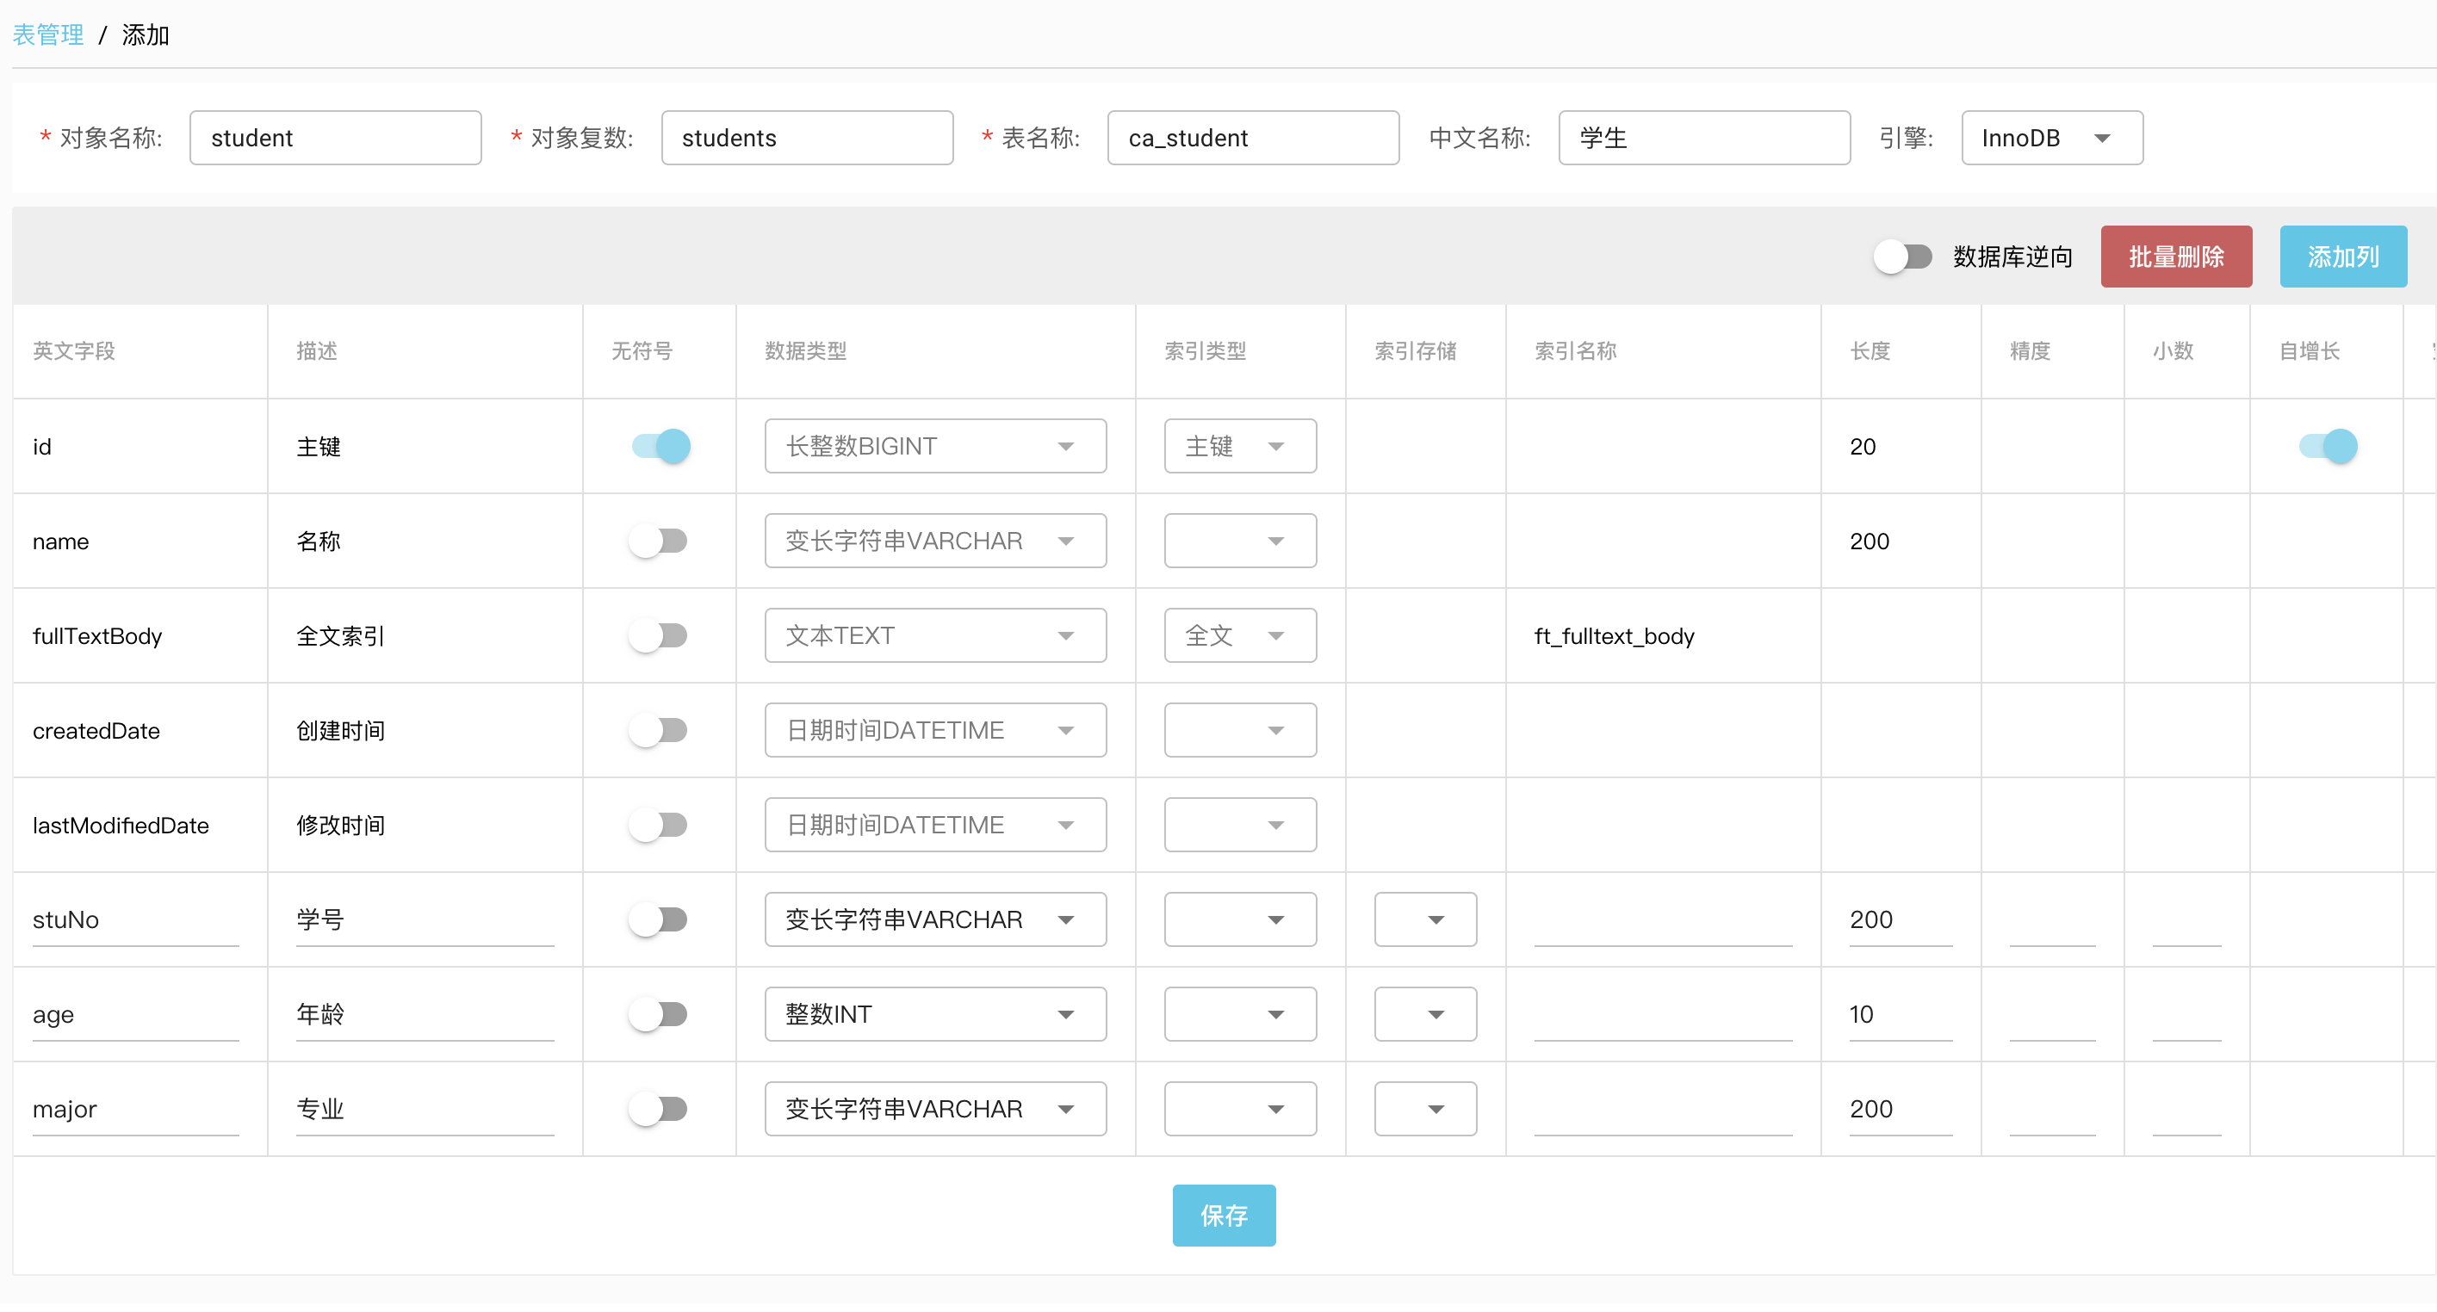The width and height of the screenshot is (2437, 1312).
Task: Open the 日期时间DATETIME dropdown for createdDate
Action: pyautogui.click(x=934, y=729)
